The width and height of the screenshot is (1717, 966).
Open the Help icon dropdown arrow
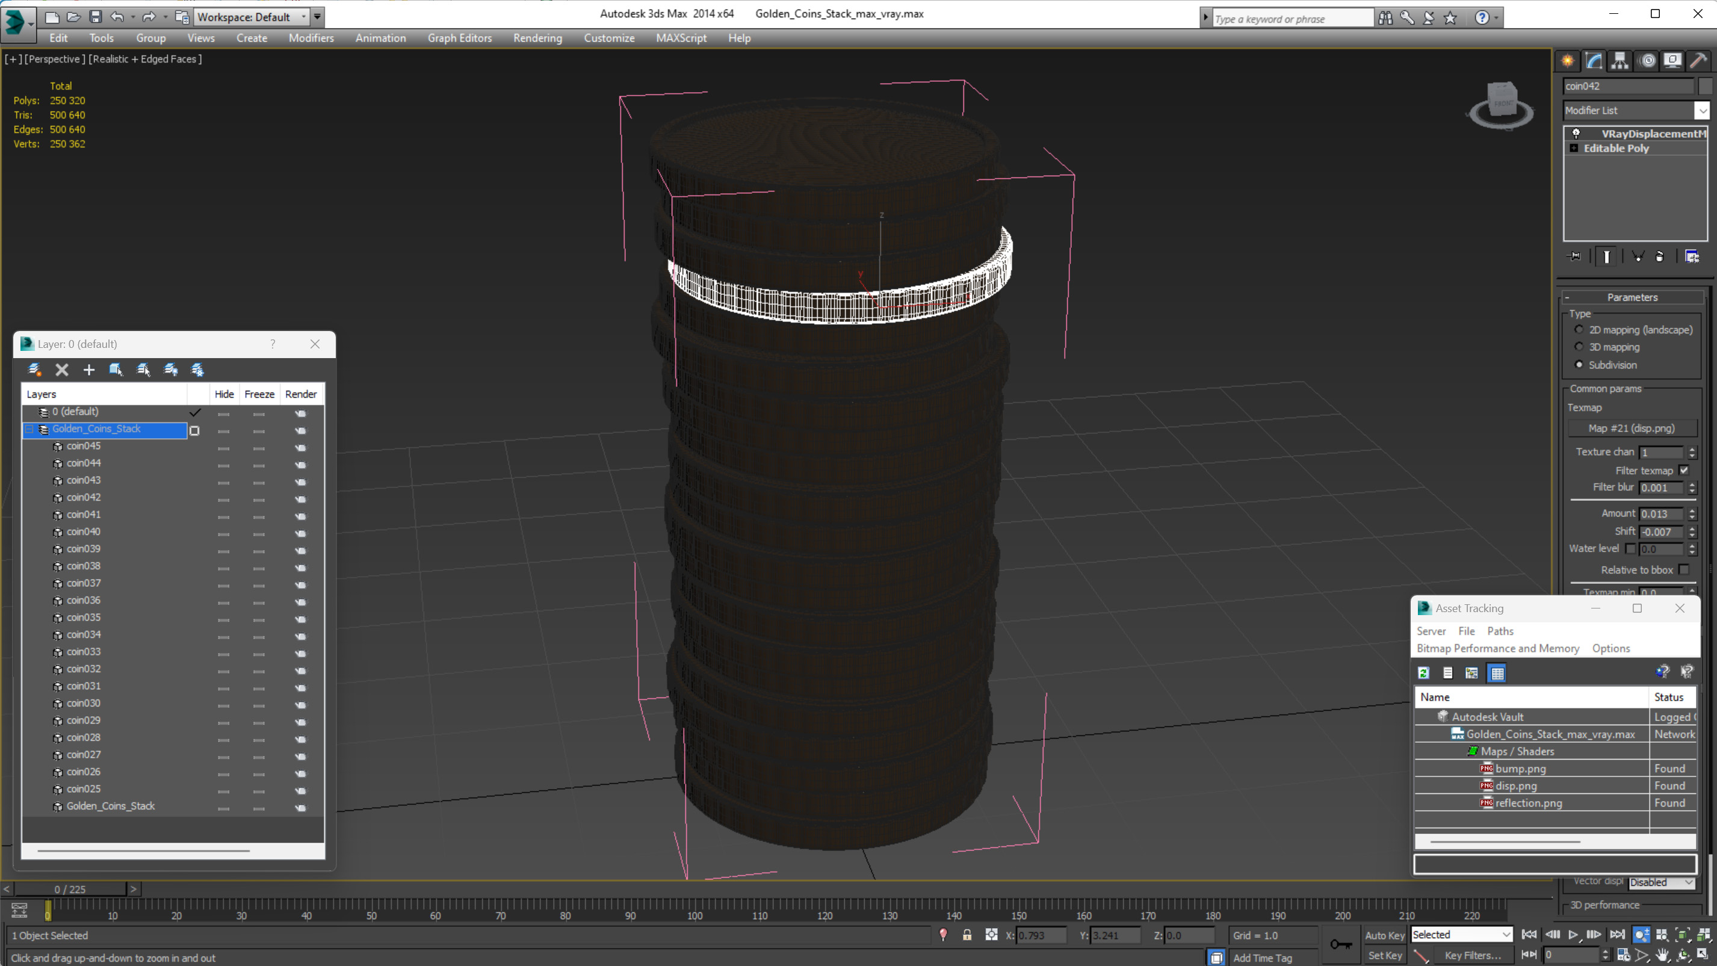pyautogui.click(x=1496, y=18)
